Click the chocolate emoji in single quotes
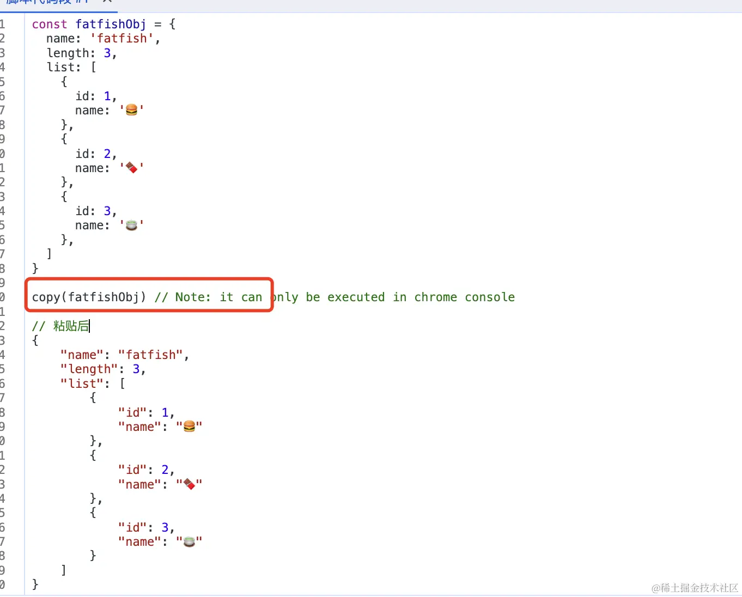This screenshot has height=597, width=742. coord(132,168)
